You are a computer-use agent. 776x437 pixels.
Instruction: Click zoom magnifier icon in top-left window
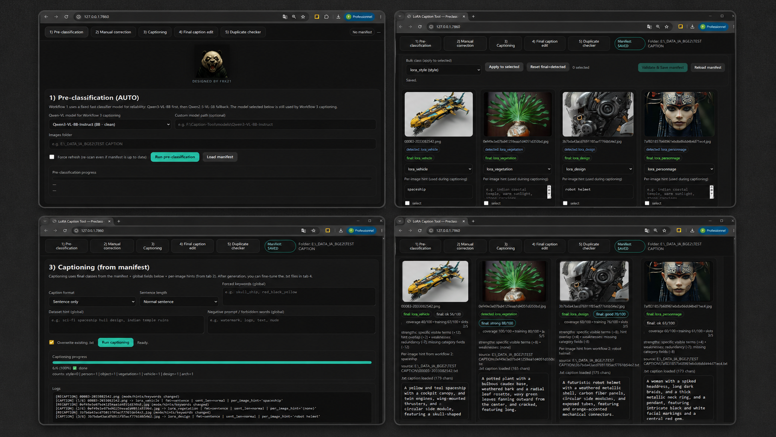[x=294, y=17]
